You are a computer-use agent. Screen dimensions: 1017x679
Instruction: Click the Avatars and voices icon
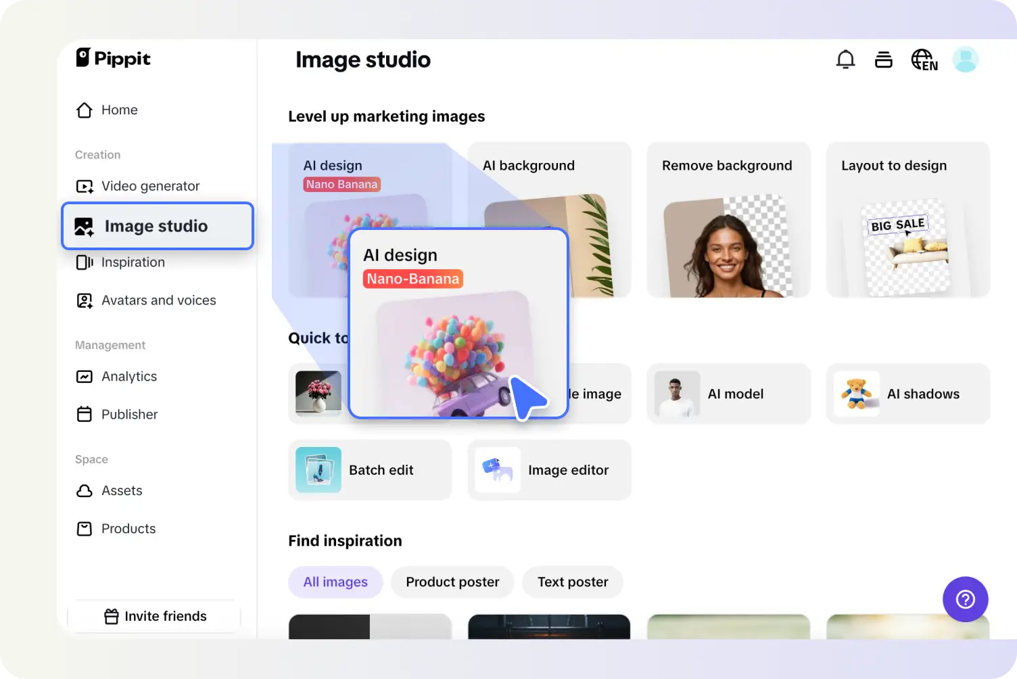[84, 300]
